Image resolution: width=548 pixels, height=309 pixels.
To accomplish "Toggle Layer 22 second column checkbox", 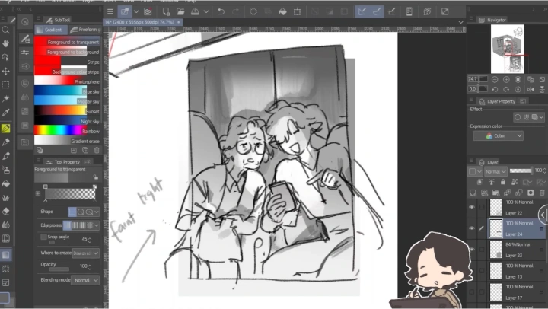I will pos(482,207).
